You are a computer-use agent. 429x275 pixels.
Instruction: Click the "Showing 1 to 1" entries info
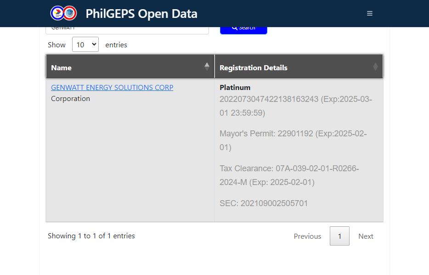tap(91, 236)
